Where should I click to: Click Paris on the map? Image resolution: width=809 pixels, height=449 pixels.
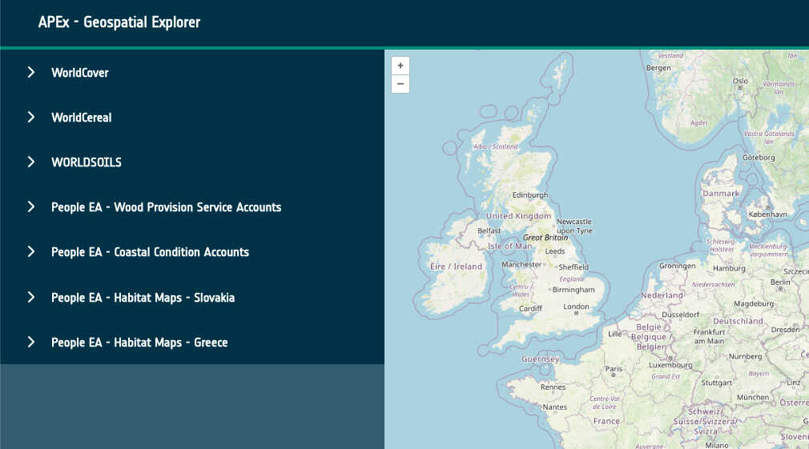614,369
